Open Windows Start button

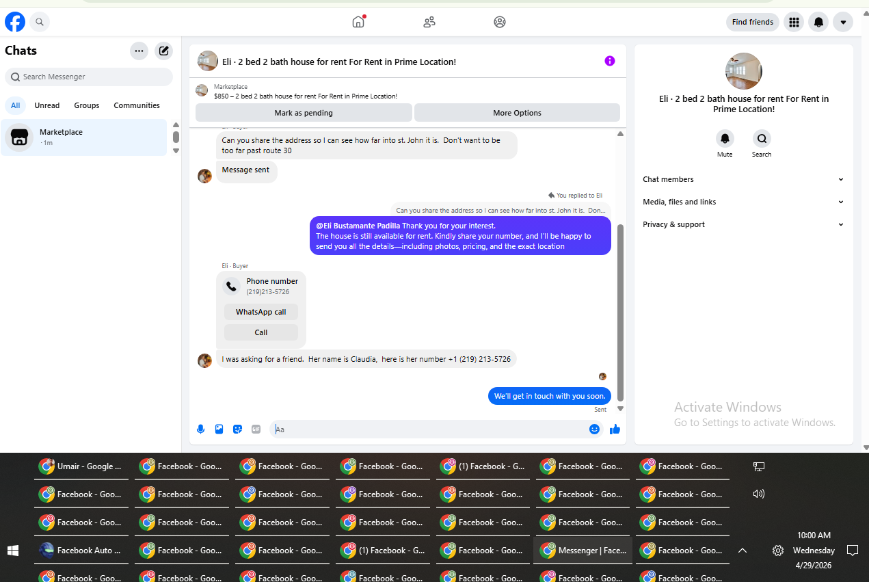12,550
